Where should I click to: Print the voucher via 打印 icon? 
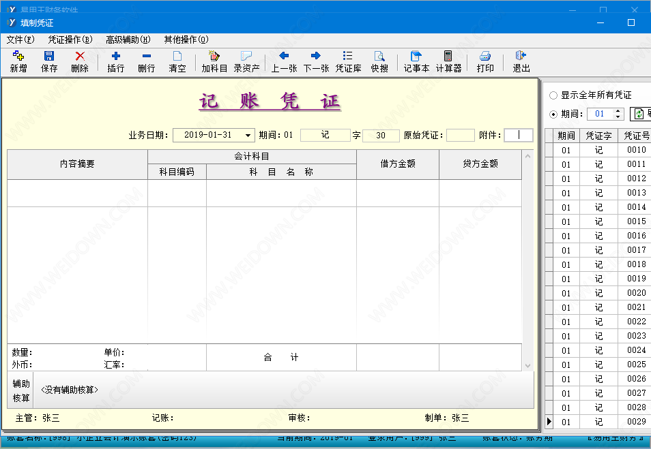(485, 61)
